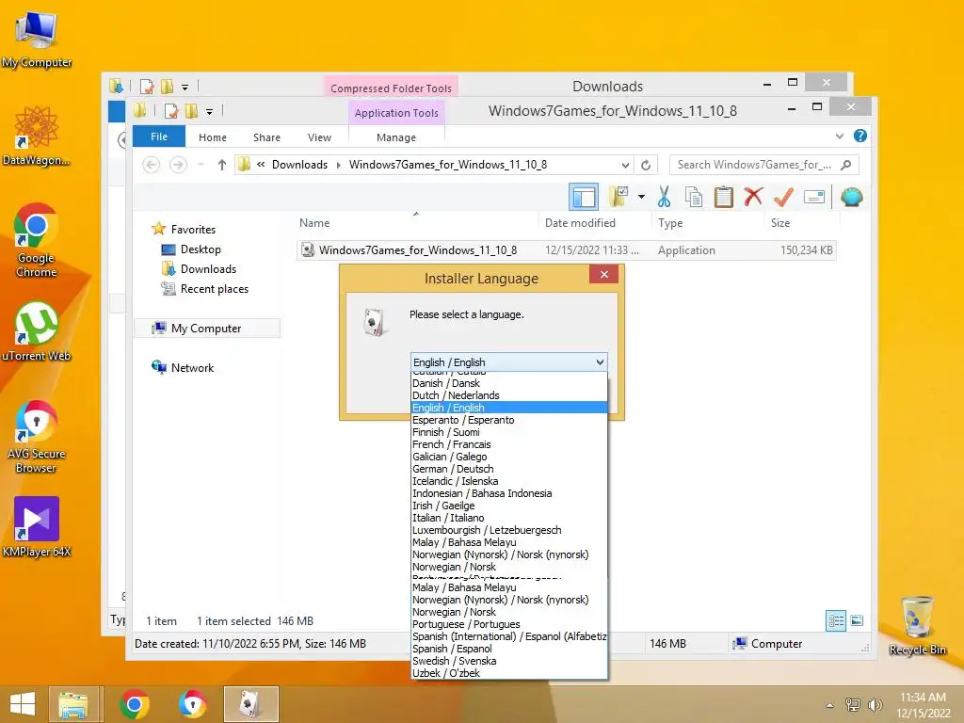
Task: Choose Uzbek / O'zbek language
Action: point(509,673)
